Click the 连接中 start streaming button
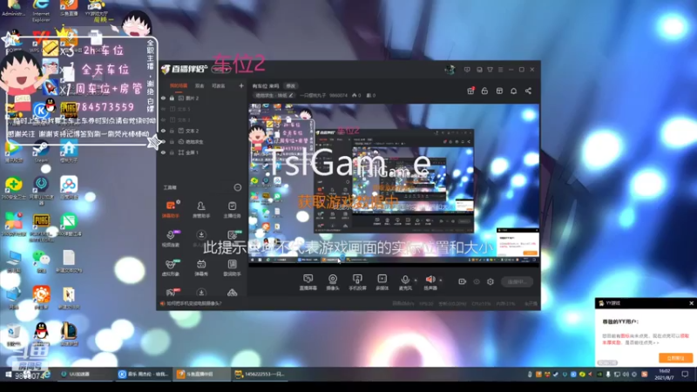 point(517,281)
